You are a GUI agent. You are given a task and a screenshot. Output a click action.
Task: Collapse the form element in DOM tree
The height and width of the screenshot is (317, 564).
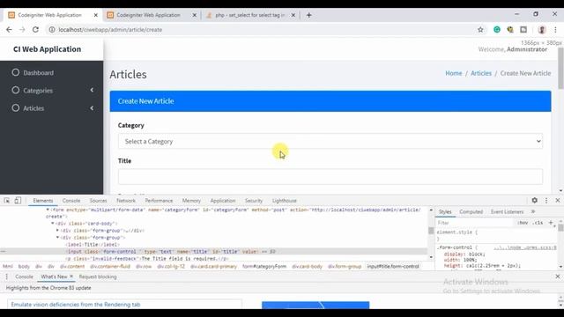pyautogui.click(x=48, y=210)
